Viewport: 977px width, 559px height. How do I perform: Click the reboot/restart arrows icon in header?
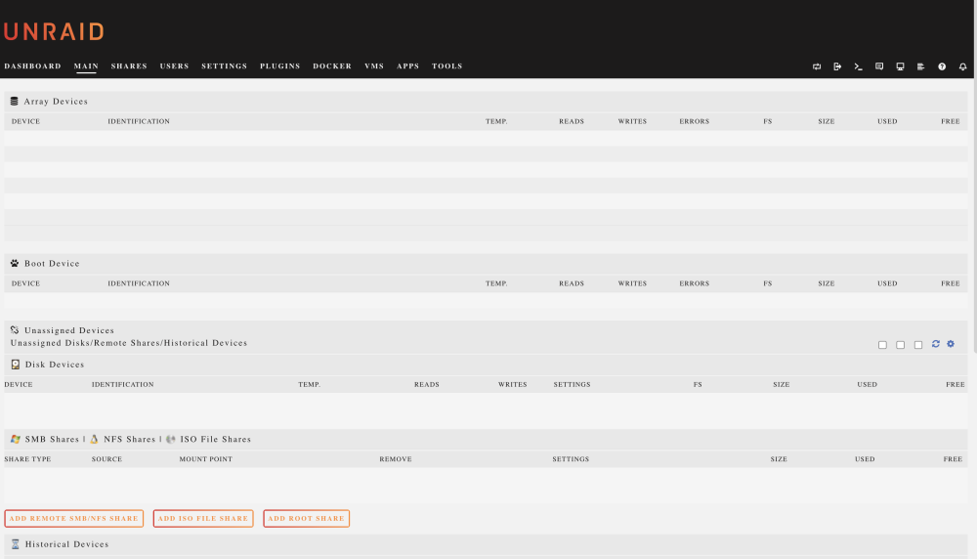816,66
